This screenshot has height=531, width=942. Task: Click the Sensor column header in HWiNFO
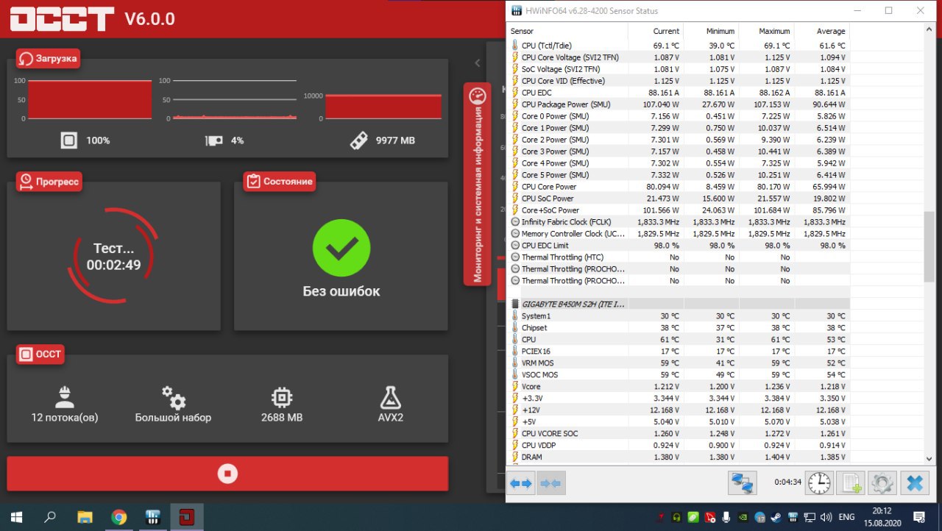(x=567, y=31)
